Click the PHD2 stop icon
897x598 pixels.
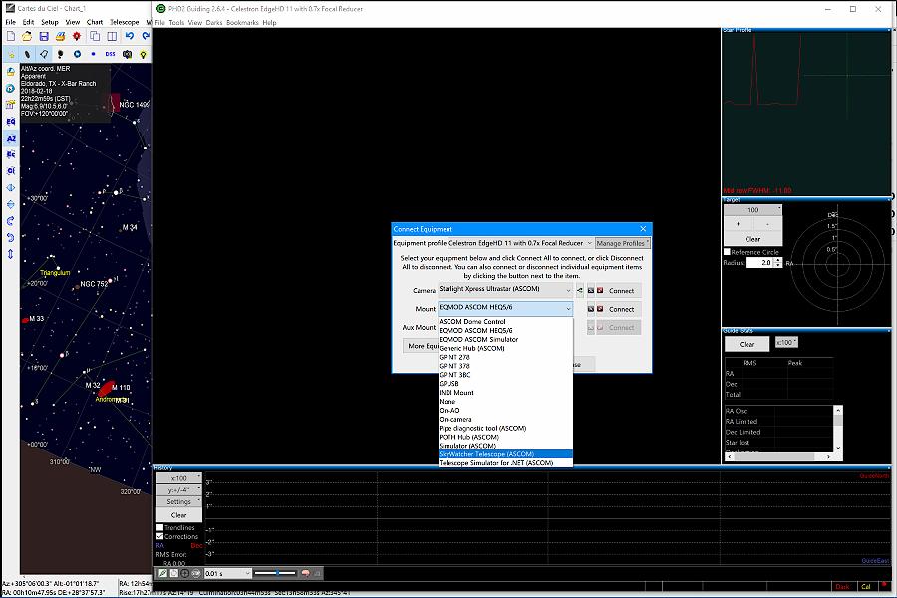[195, 573]
